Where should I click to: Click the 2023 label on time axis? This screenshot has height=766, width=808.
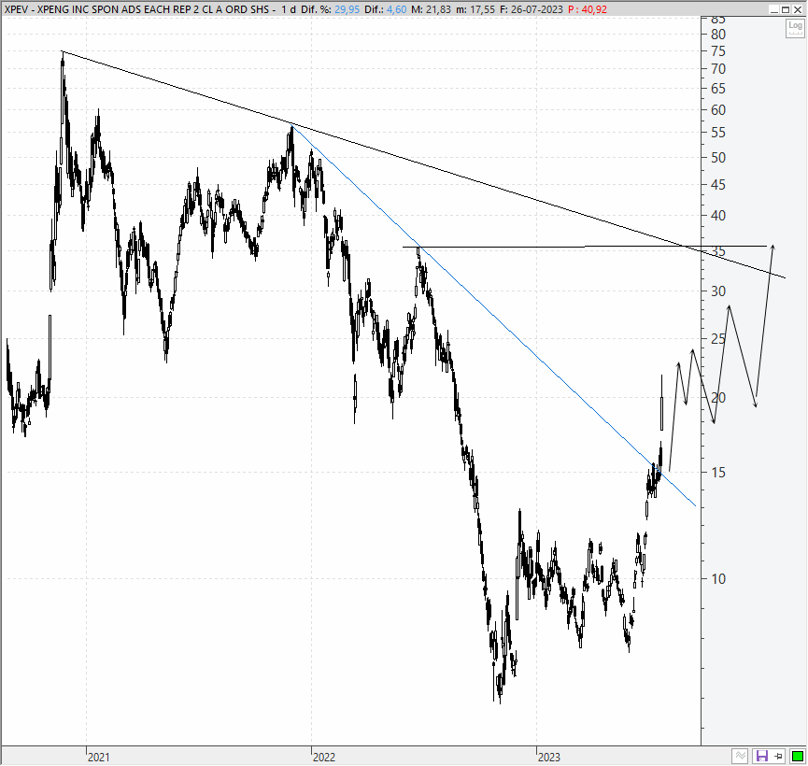point(549,757)
